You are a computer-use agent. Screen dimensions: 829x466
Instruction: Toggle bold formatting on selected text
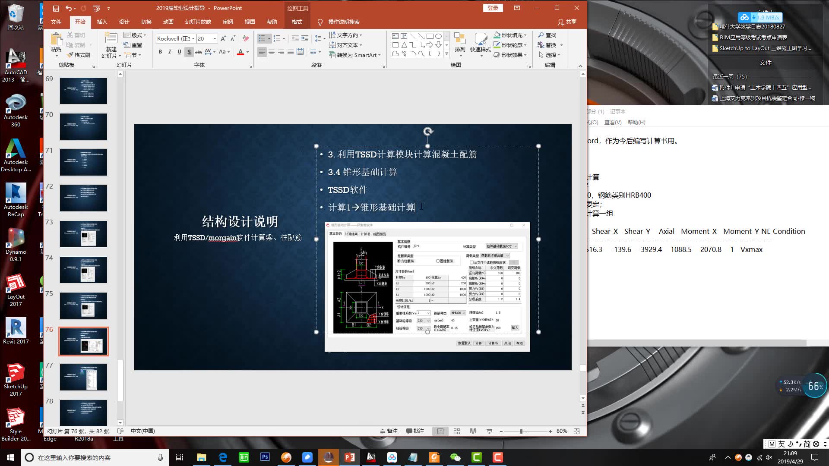pos(160,52)
